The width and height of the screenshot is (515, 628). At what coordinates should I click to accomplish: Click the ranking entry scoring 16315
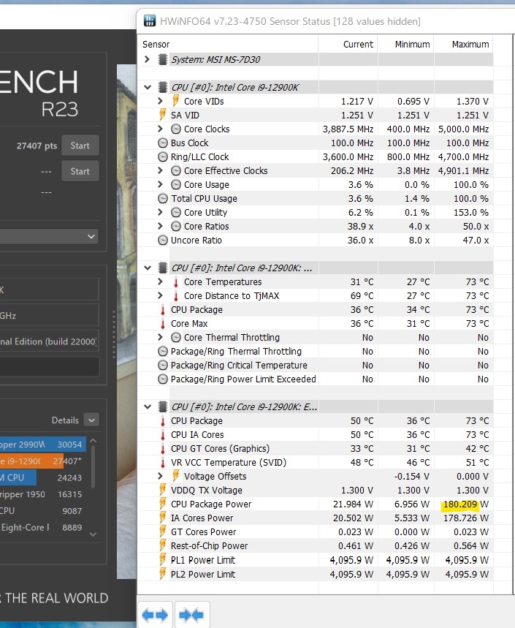pyautogui.click(x=41, y=494)
